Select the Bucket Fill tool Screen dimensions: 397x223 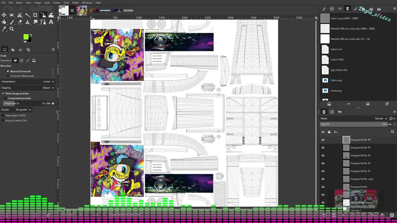4,22
